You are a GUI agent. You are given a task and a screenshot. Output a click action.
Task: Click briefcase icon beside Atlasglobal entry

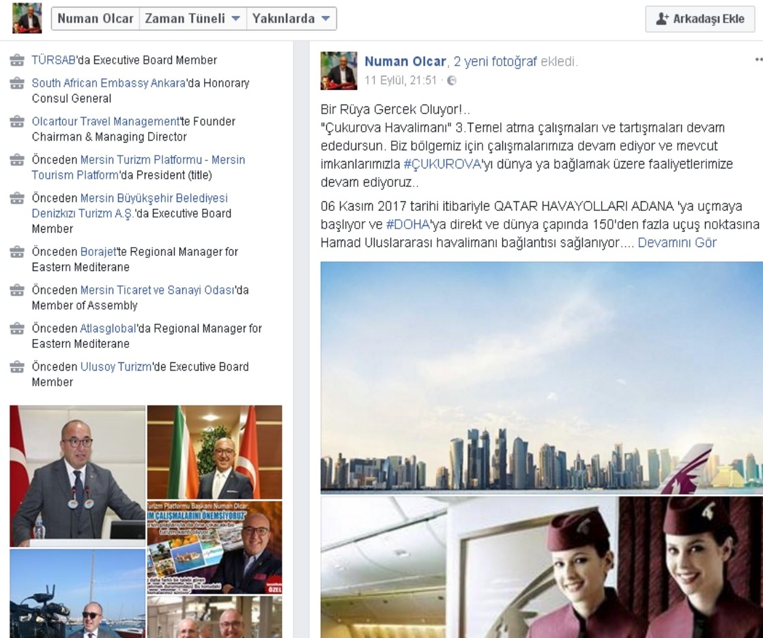17,328
